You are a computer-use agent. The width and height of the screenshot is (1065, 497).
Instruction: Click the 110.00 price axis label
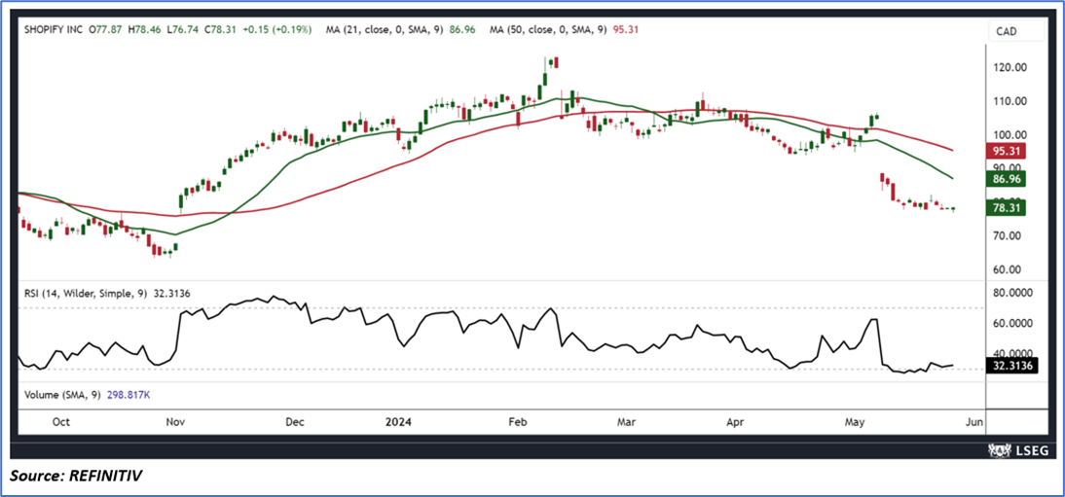[x=1010, y=101]
